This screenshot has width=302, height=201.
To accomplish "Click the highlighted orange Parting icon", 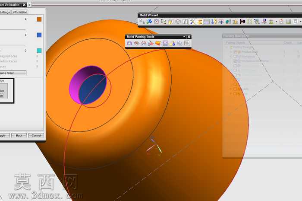I will 199,22.
